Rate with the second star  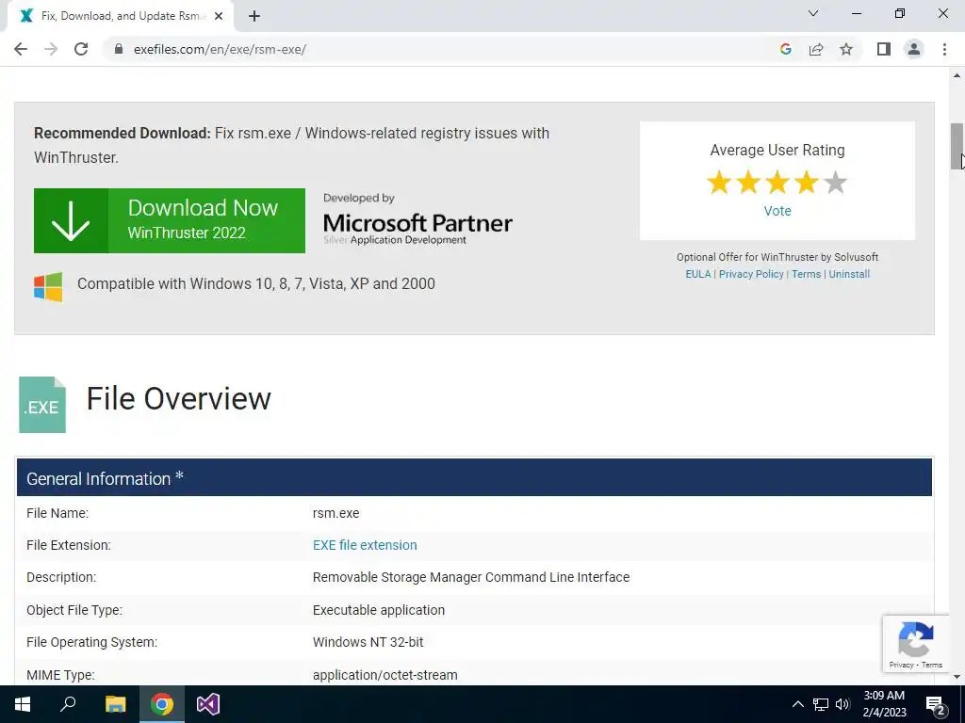tap(748, 183)
